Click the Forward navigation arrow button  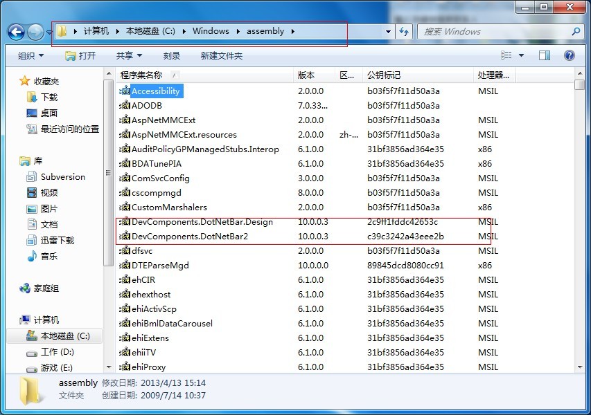[35, 32]
